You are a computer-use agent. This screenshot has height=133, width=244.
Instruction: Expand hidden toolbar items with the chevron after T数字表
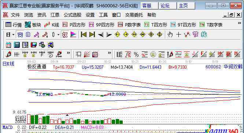click(239, 23)
